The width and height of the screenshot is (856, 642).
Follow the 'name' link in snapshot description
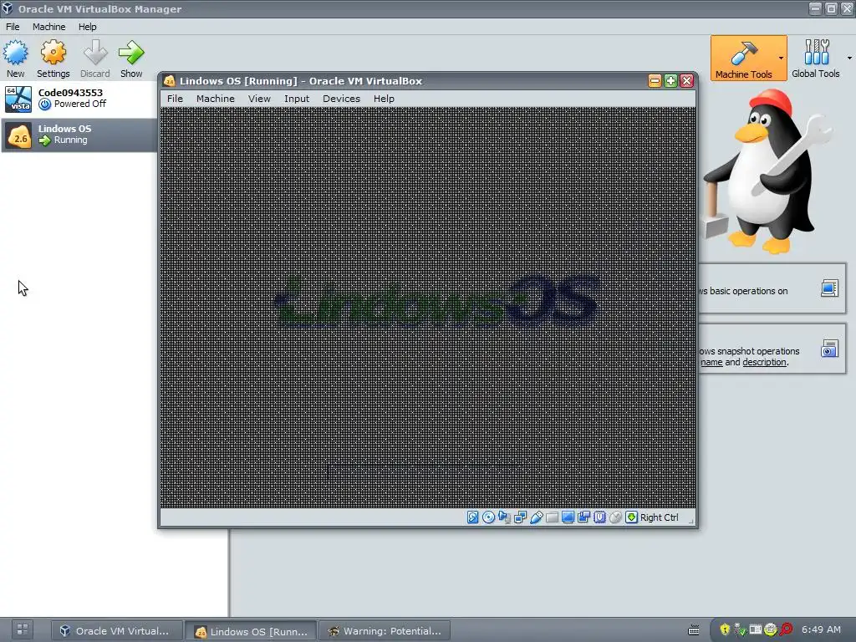pos(711,363)
